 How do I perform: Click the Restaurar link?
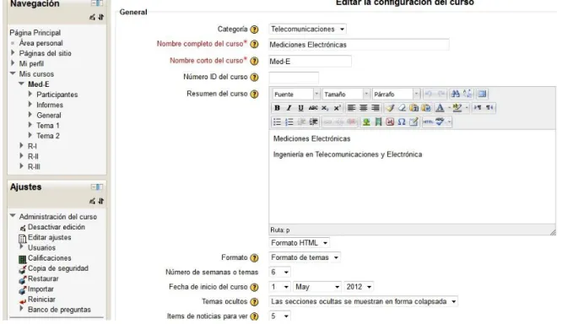43,278
